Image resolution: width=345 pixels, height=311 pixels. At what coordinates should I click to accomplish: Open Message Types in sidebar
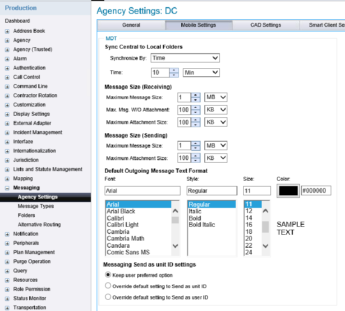click(36, 206)
